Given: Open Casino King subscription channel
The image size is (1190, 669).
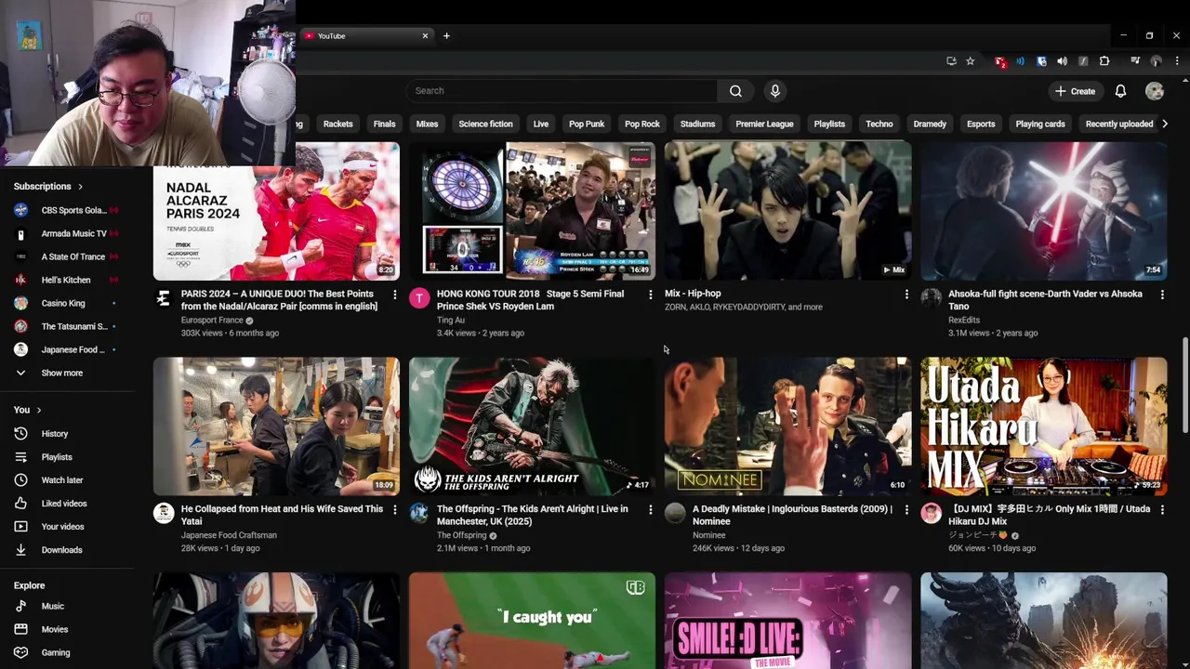Looking at the screenshot, I should [67, 303].
